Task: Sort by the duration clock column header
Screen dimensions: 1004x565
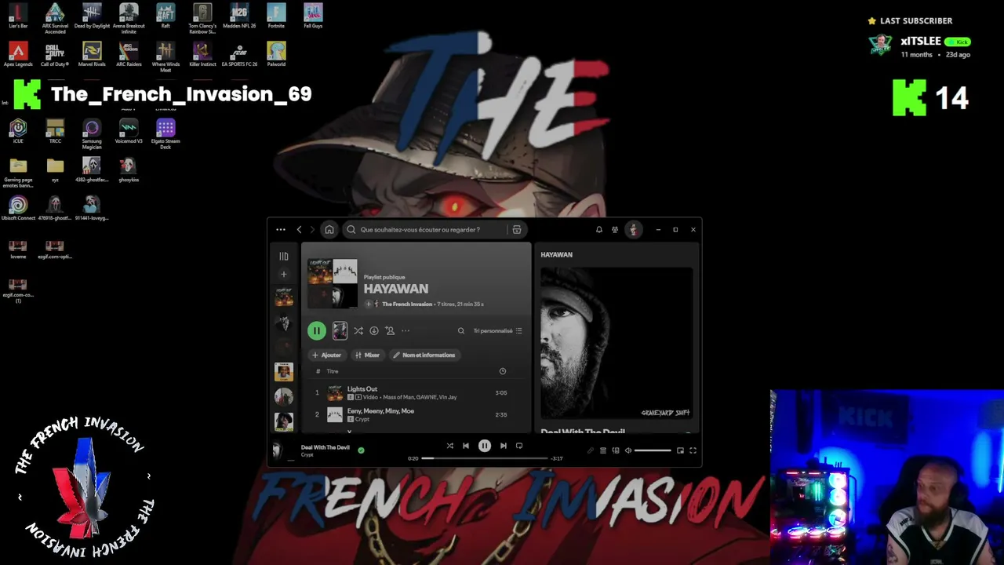Action: 503,372
